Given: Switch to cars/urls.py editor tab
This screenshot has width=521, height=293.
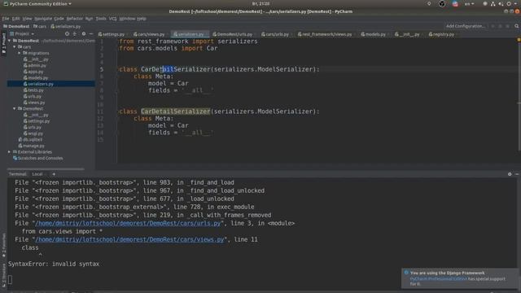Looking at the screenshot, I should [x=275, y=34].
